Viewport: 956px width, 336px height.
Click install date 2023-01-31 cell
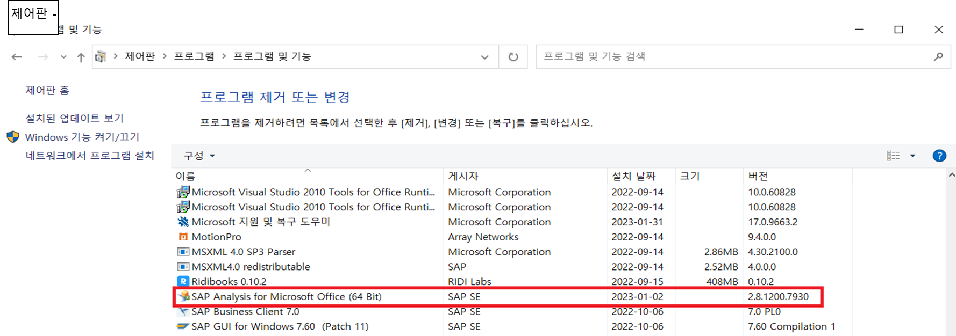[637, 222]
